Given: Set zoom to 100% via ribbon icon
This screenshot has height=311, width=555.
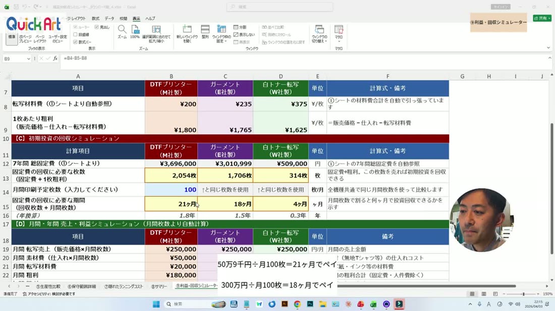Looking at the screenshot, I should click(135, 32).
